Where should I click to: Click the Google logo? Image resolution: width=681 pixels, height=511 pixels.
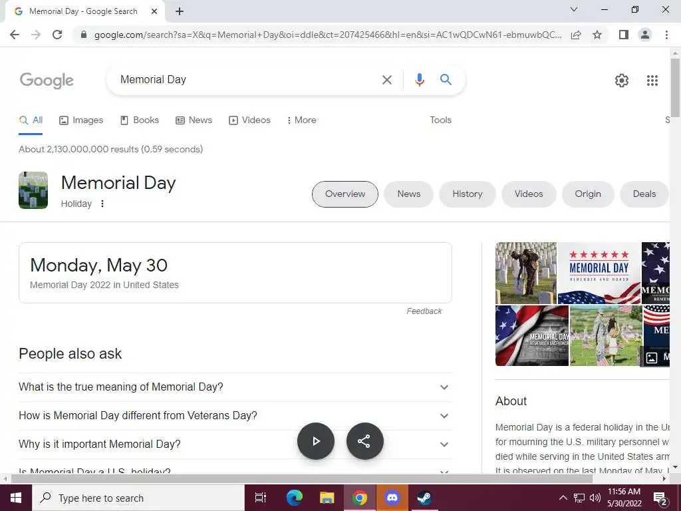pyautogui.click(x=47, y=81)
